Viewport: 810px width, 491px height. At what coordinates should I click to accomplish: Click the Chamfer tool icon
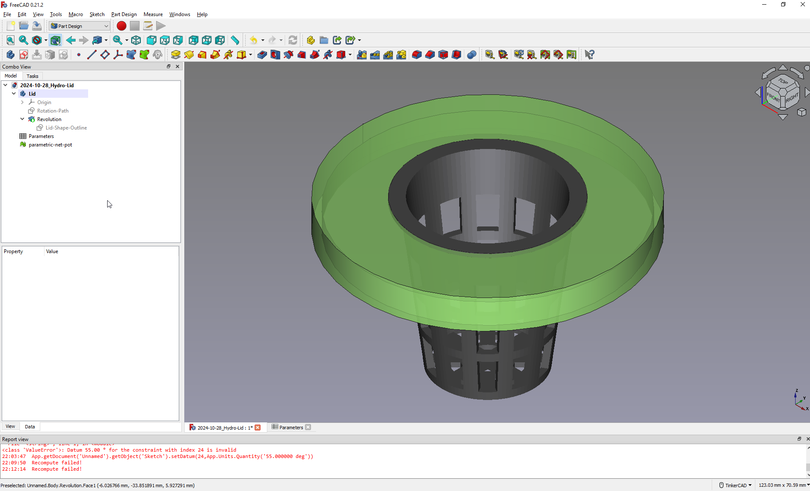click(430, 55)
